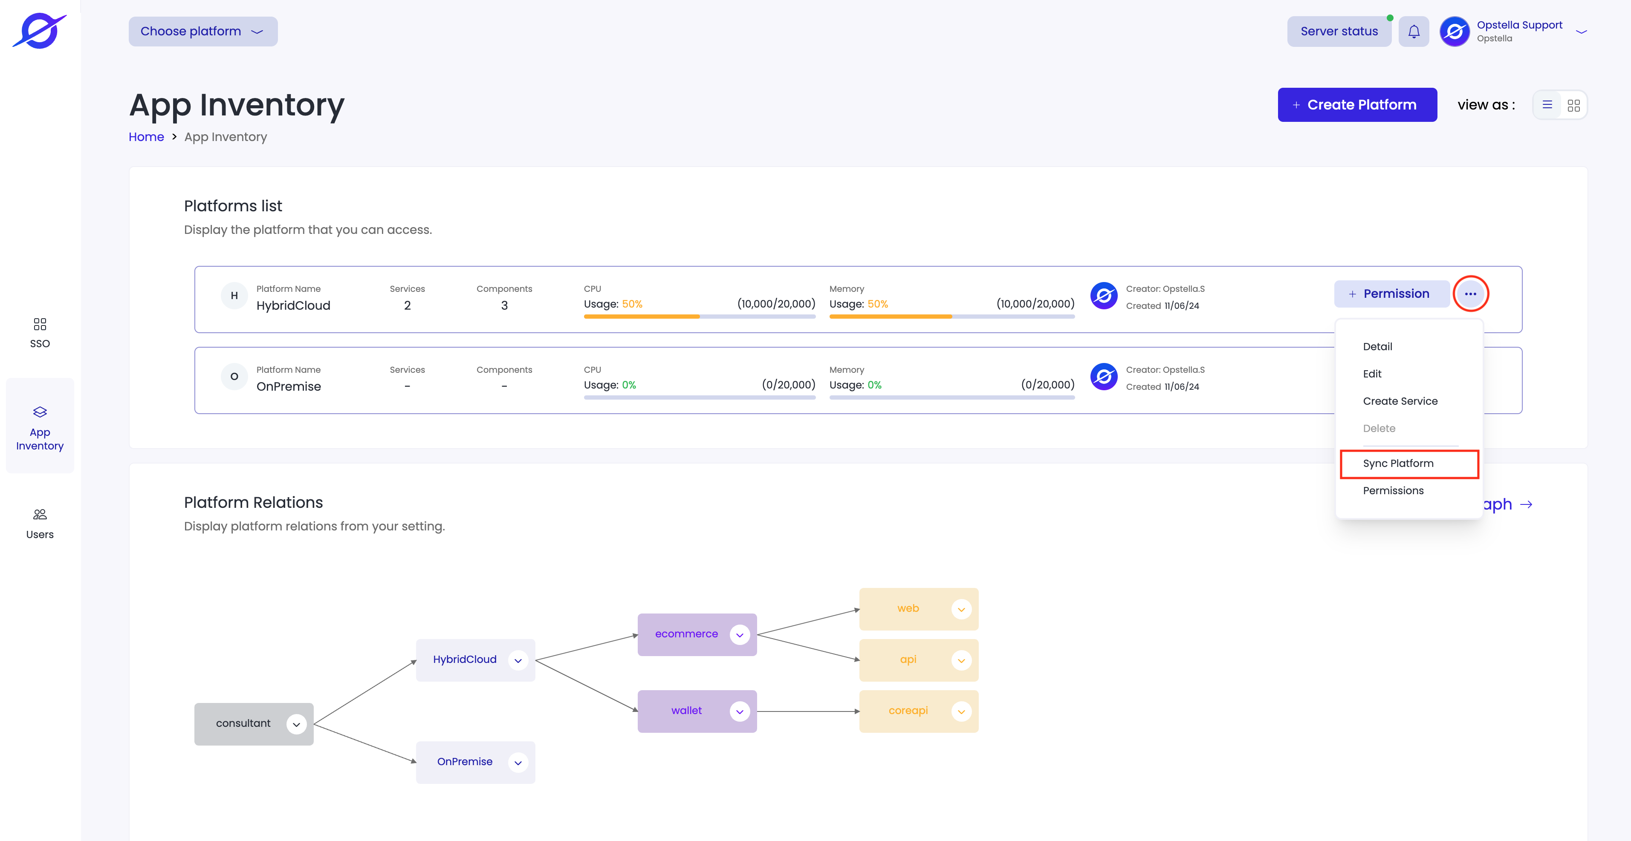Open Permissions from the context menu
Screen dimensions: 1631x841
click(x=1393, y=490)
